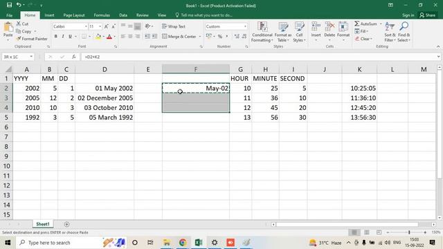This screenshot has width=443, height=249.
Task: Decrease font size with the small A
Action: point(114,26)
